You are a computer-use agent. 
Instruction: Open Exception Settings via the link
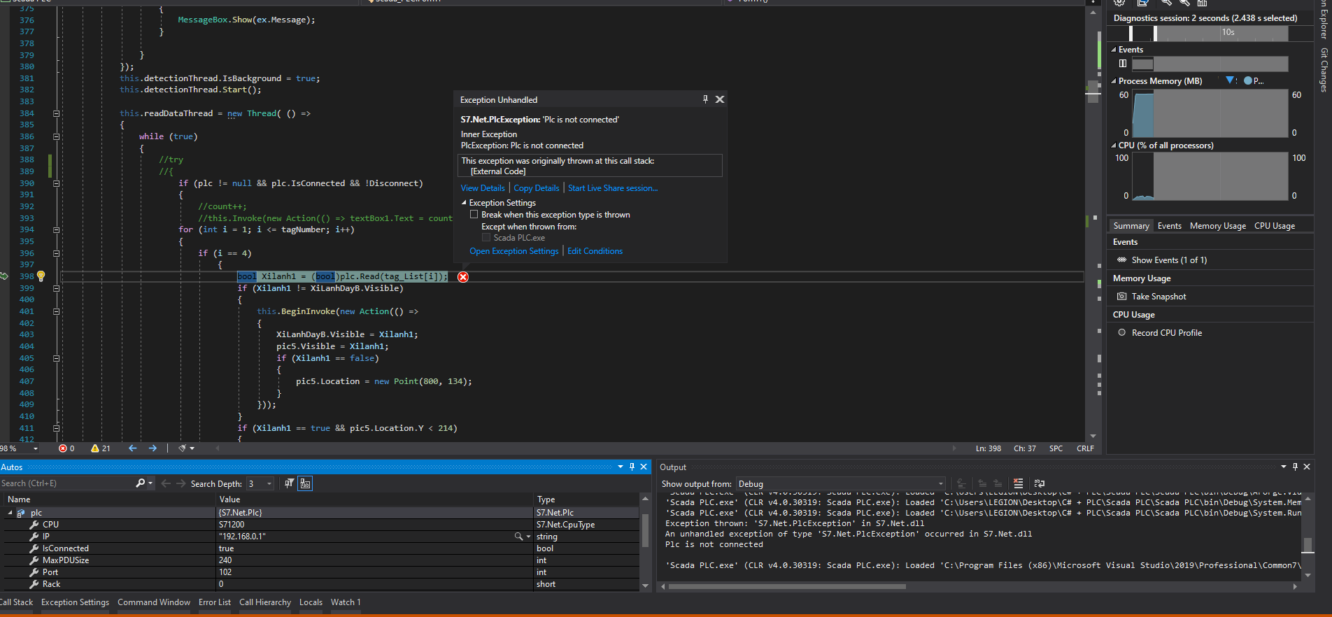point(513,251)
